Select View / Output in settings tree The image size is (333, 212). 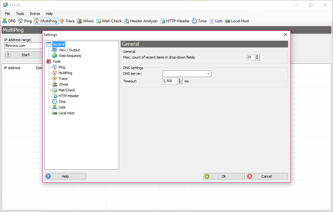tap(69, 50)
